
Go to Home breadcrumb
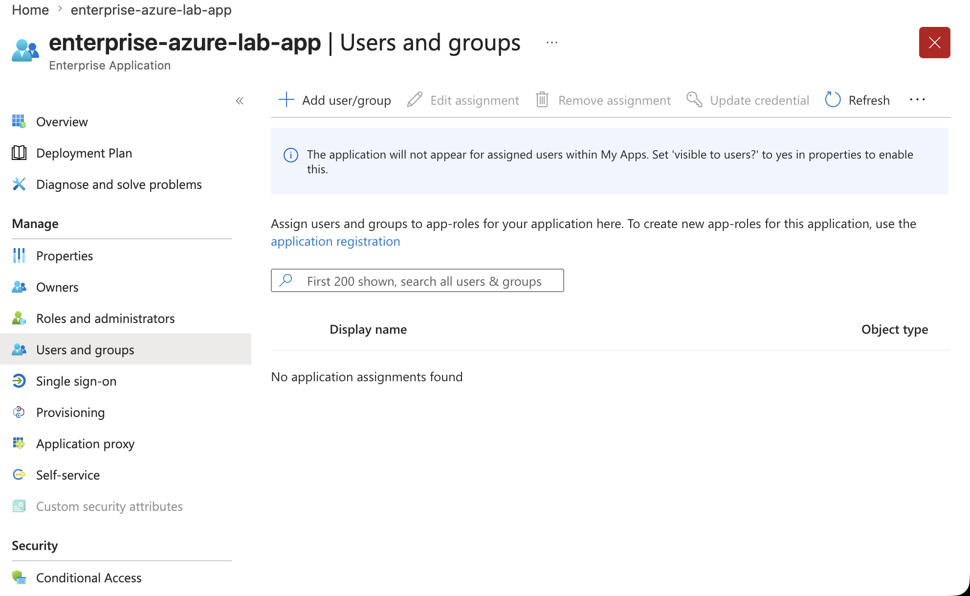[30, 10]
